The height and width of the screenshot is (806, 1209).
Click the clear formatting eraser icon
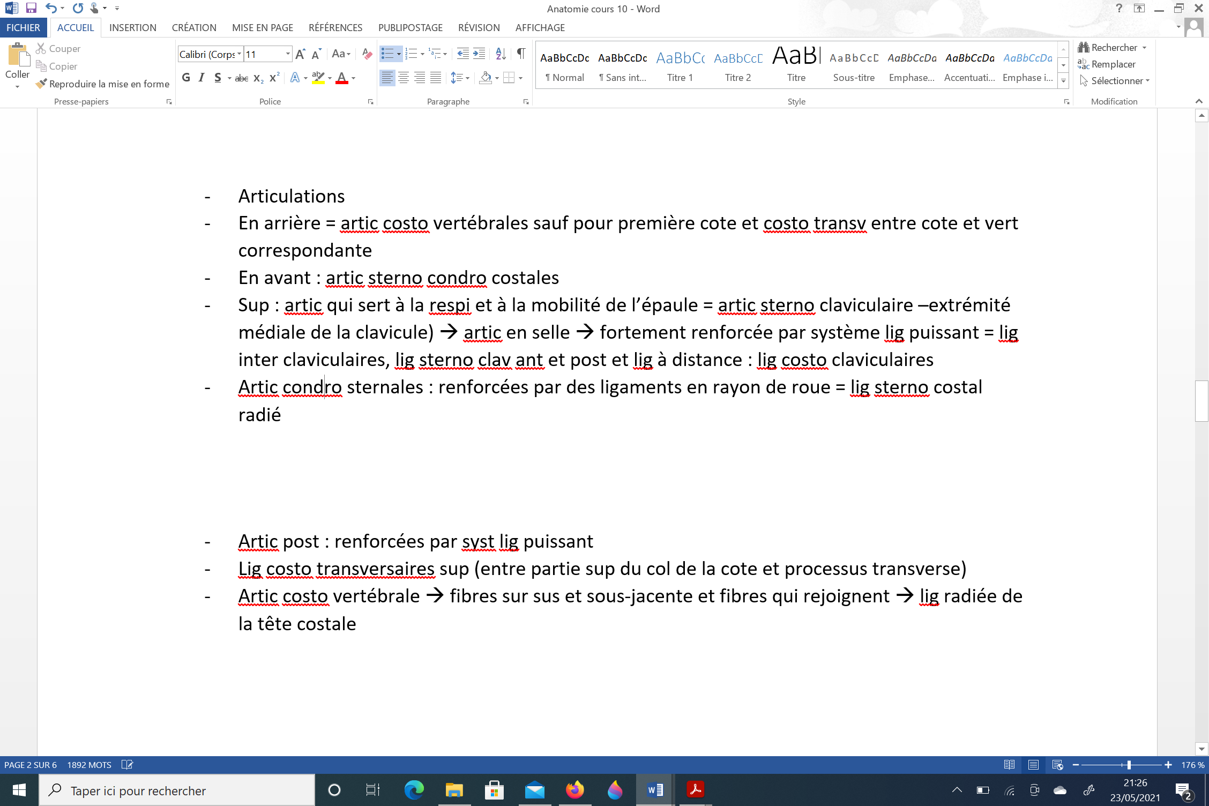point(367,54)
